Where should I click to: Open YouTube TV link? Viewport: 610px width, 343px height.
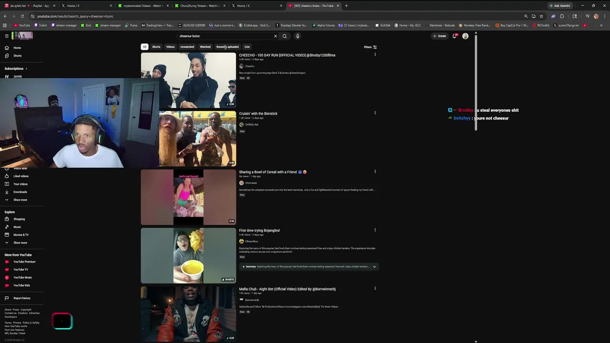(x=21, y=270)
